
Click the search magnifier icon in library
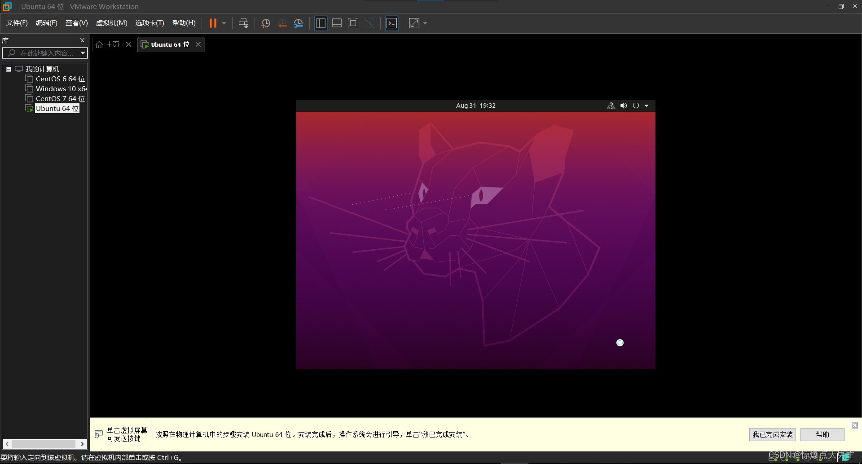pos(12,53)
